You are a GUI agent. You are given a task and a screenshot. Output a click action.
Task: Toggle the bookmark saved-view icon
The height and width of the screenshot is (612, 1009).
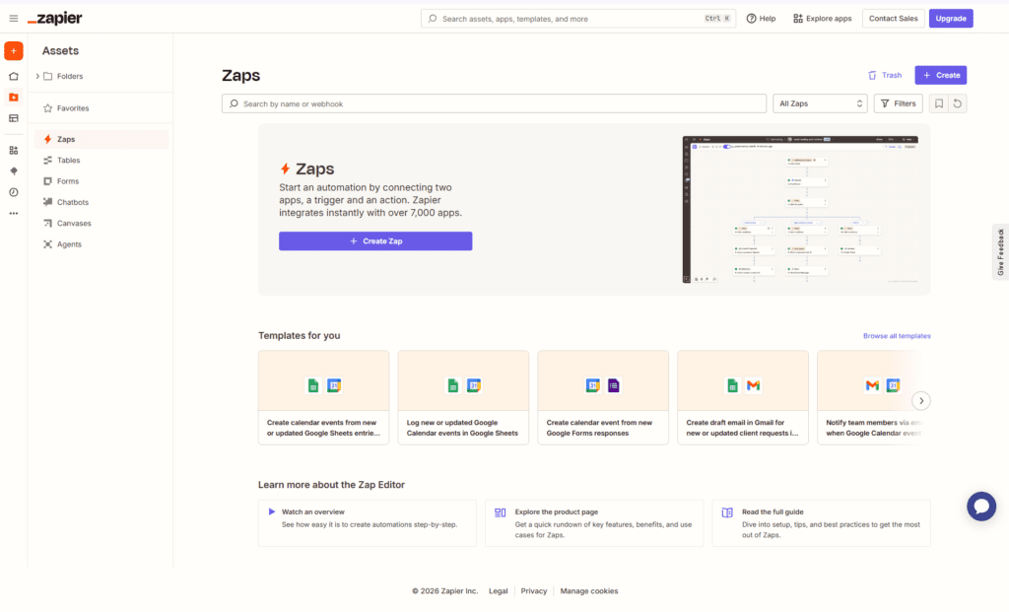coord(937,102)
